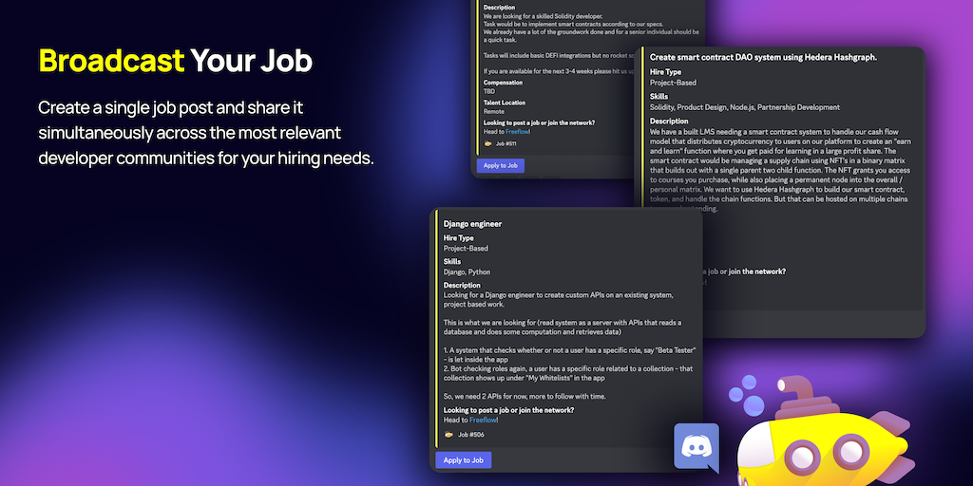The width and height of the screenshot is (973, 486).
Task: Click the "Compensation" label in top card
Action: (504, 83)
